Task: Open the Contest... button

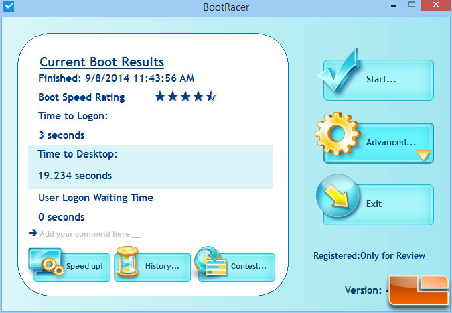Action: 236,267
